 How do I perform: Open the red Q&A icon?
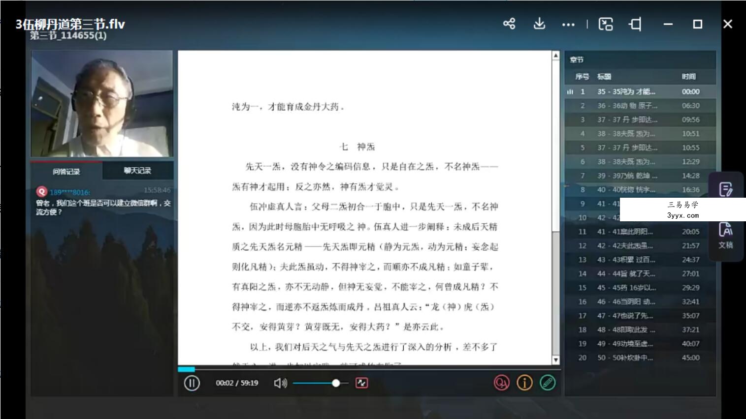click(x=501, y=383)
